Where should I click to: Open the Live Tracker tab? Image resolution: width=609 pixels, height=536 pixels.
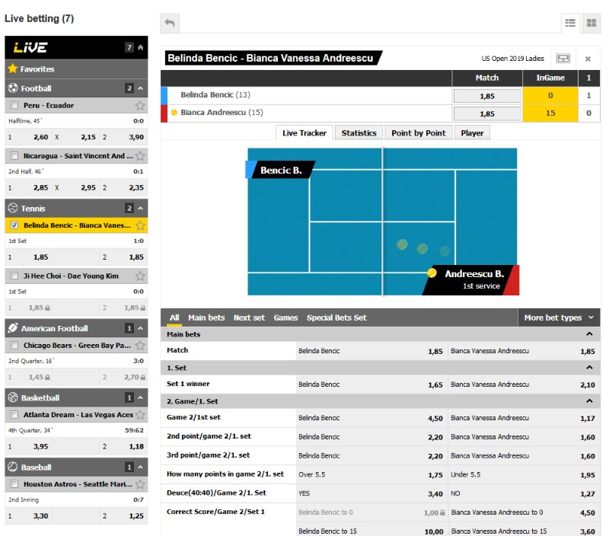[x=304, y=132]
